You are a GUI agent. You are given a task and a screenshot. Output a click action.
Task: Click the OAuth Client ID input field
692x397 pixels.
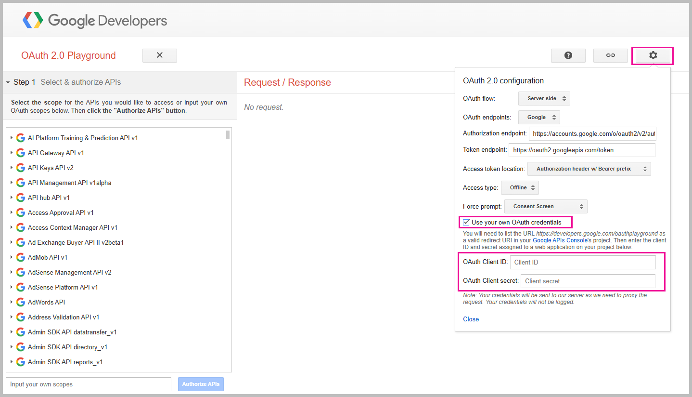click(582, 262)
